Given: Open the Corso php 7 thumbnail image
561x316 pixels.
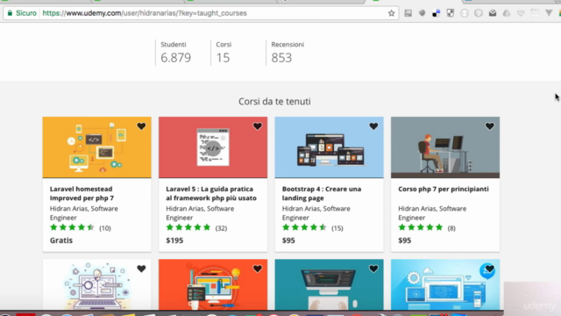Looking at the screenshot, I should [445, 147].
